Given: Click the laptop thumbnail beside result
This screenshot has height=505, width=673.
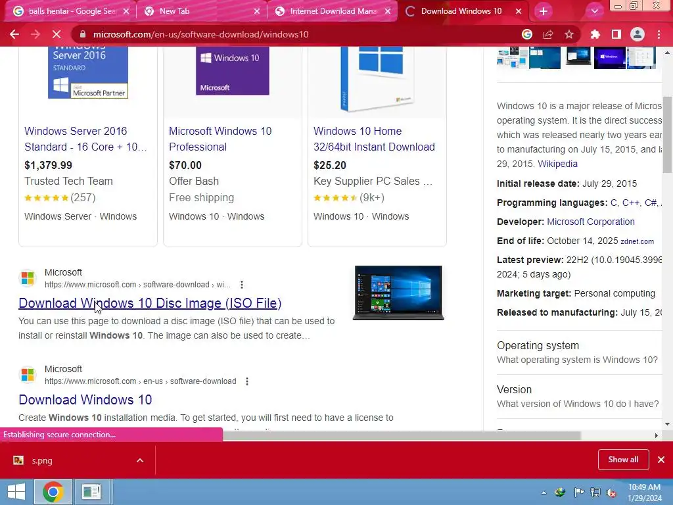Looking at the screenshot, I should click(x=398, y=293).
